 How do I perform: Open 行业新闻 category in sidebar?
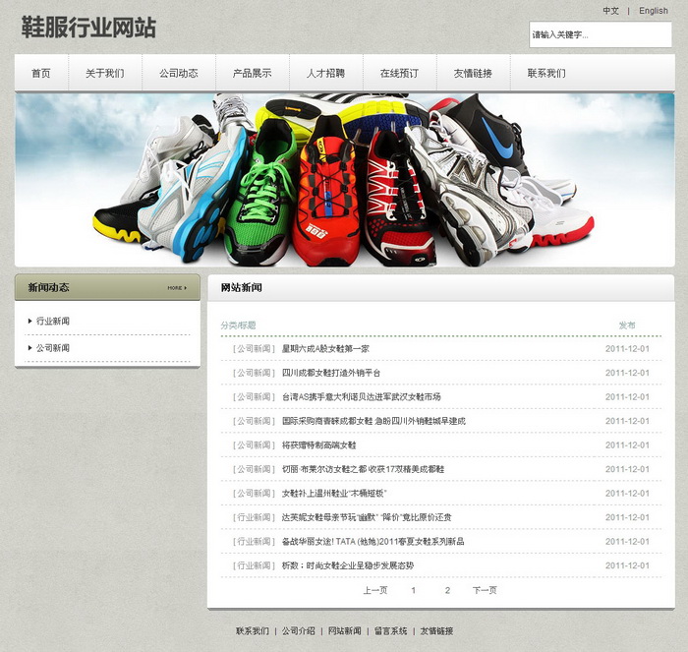click(x=53, y=321)
